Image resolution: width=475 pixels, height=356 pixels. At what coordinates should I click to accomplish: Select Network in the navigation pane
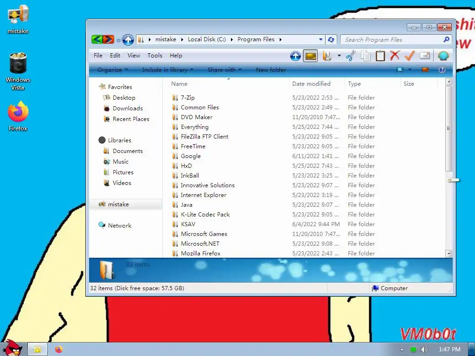coord(120,226)
